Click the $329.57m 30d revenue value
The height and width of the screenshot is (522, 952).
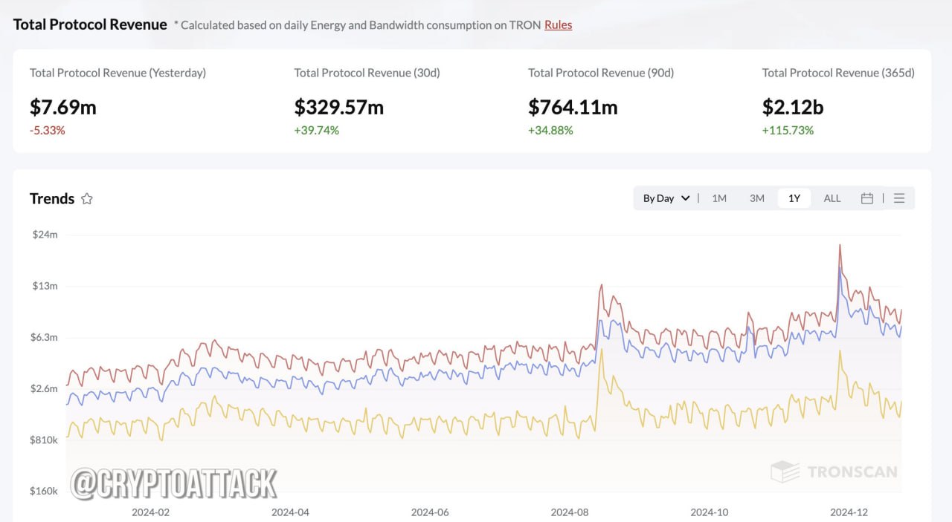(339, 107)
